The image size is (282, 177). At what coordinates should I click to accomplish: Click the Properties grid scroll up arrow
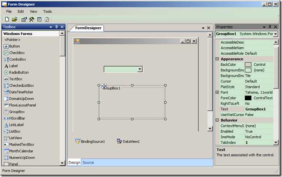click(x=276, y=42)
